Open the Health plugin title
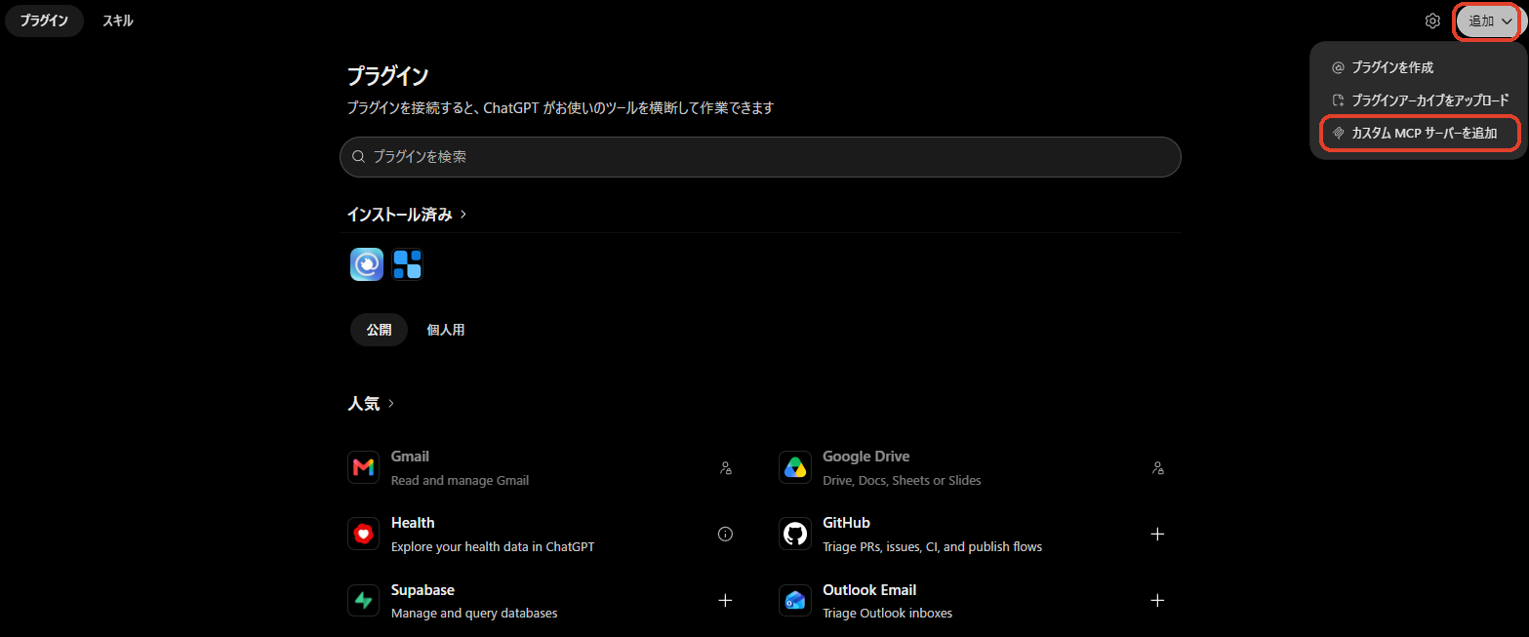This screenshot has height=637, width=1529. (413, 523)
